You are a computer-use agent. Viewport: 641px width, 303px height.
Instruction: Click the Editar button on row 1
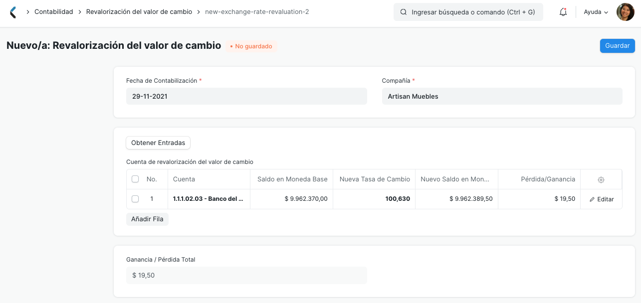click(x=601, y=199)
